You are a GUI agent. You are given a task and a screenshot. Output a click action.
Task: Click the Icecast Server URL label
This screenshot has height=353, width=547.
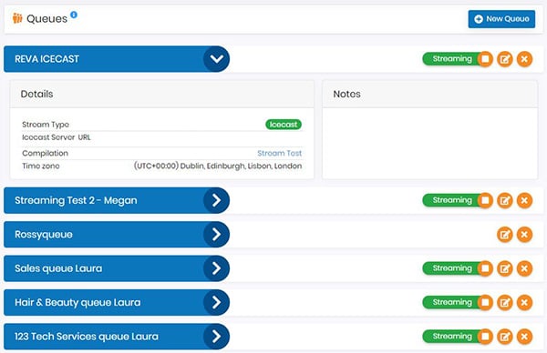57,137
